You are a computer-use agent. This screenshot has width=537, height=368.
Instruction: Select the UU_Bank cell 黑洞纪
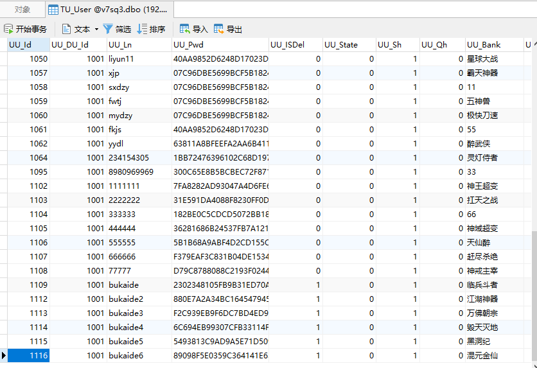[495, 341]
